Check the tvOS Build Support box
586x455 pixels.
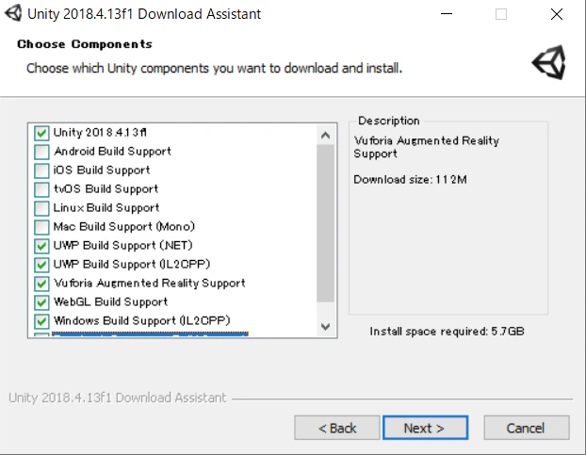[x=41, y=189]
